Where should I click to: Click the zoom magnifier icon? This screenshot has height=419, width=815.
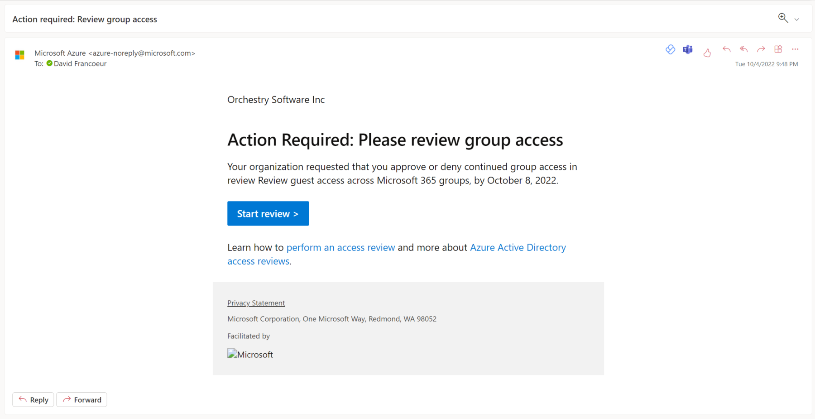tap(783, 18)
